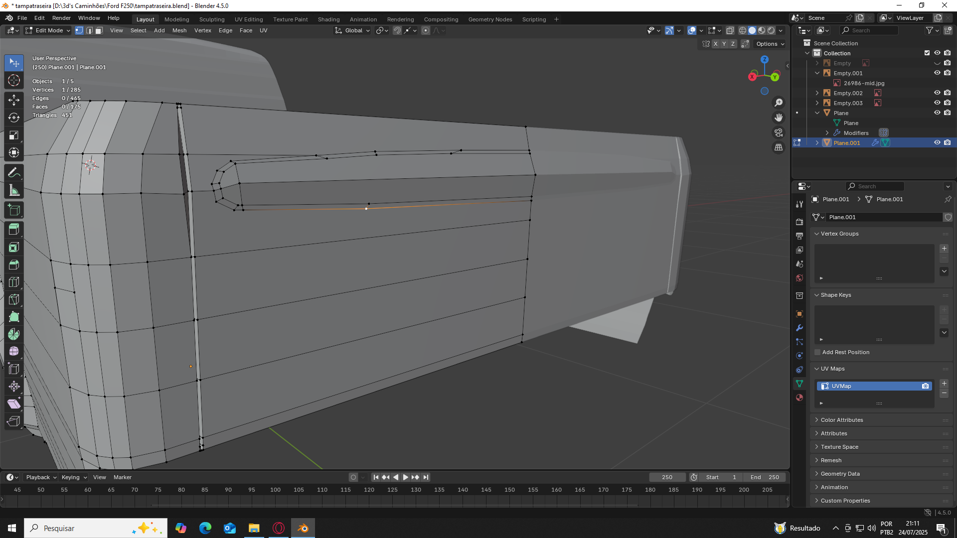Toggle the camera view button
The height and width of the screenshot is (538, 957).
pos(778,133)
